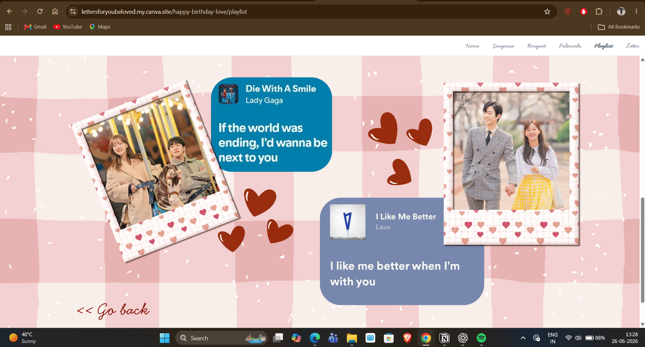Open the Chrome apps grid shortcut
This screenshot has width=645, height=347.
8,27
